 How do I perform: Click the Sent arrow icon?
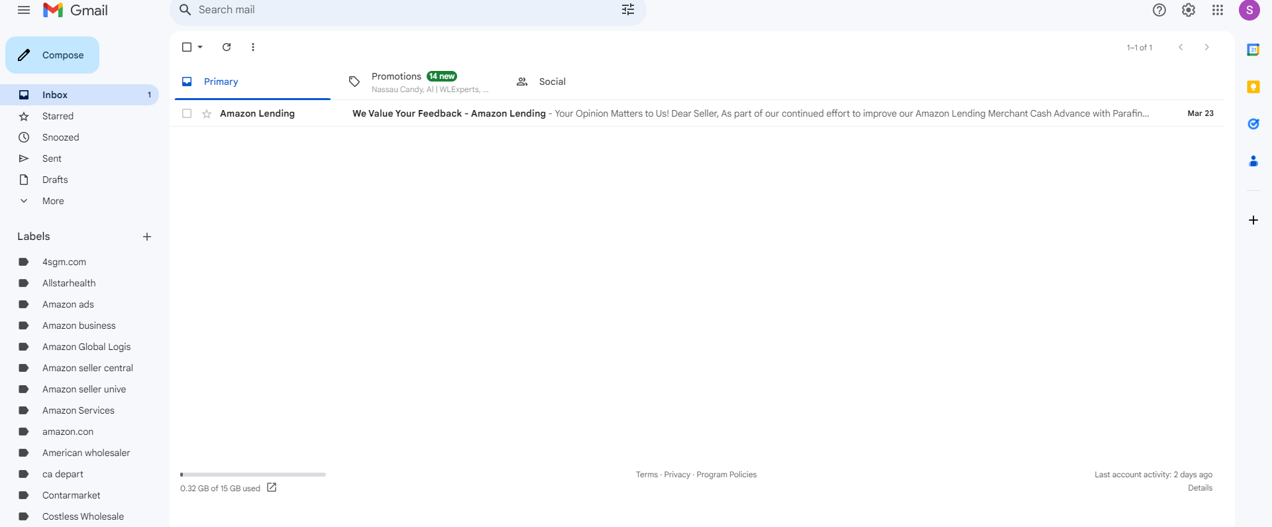tap(24, 158)
